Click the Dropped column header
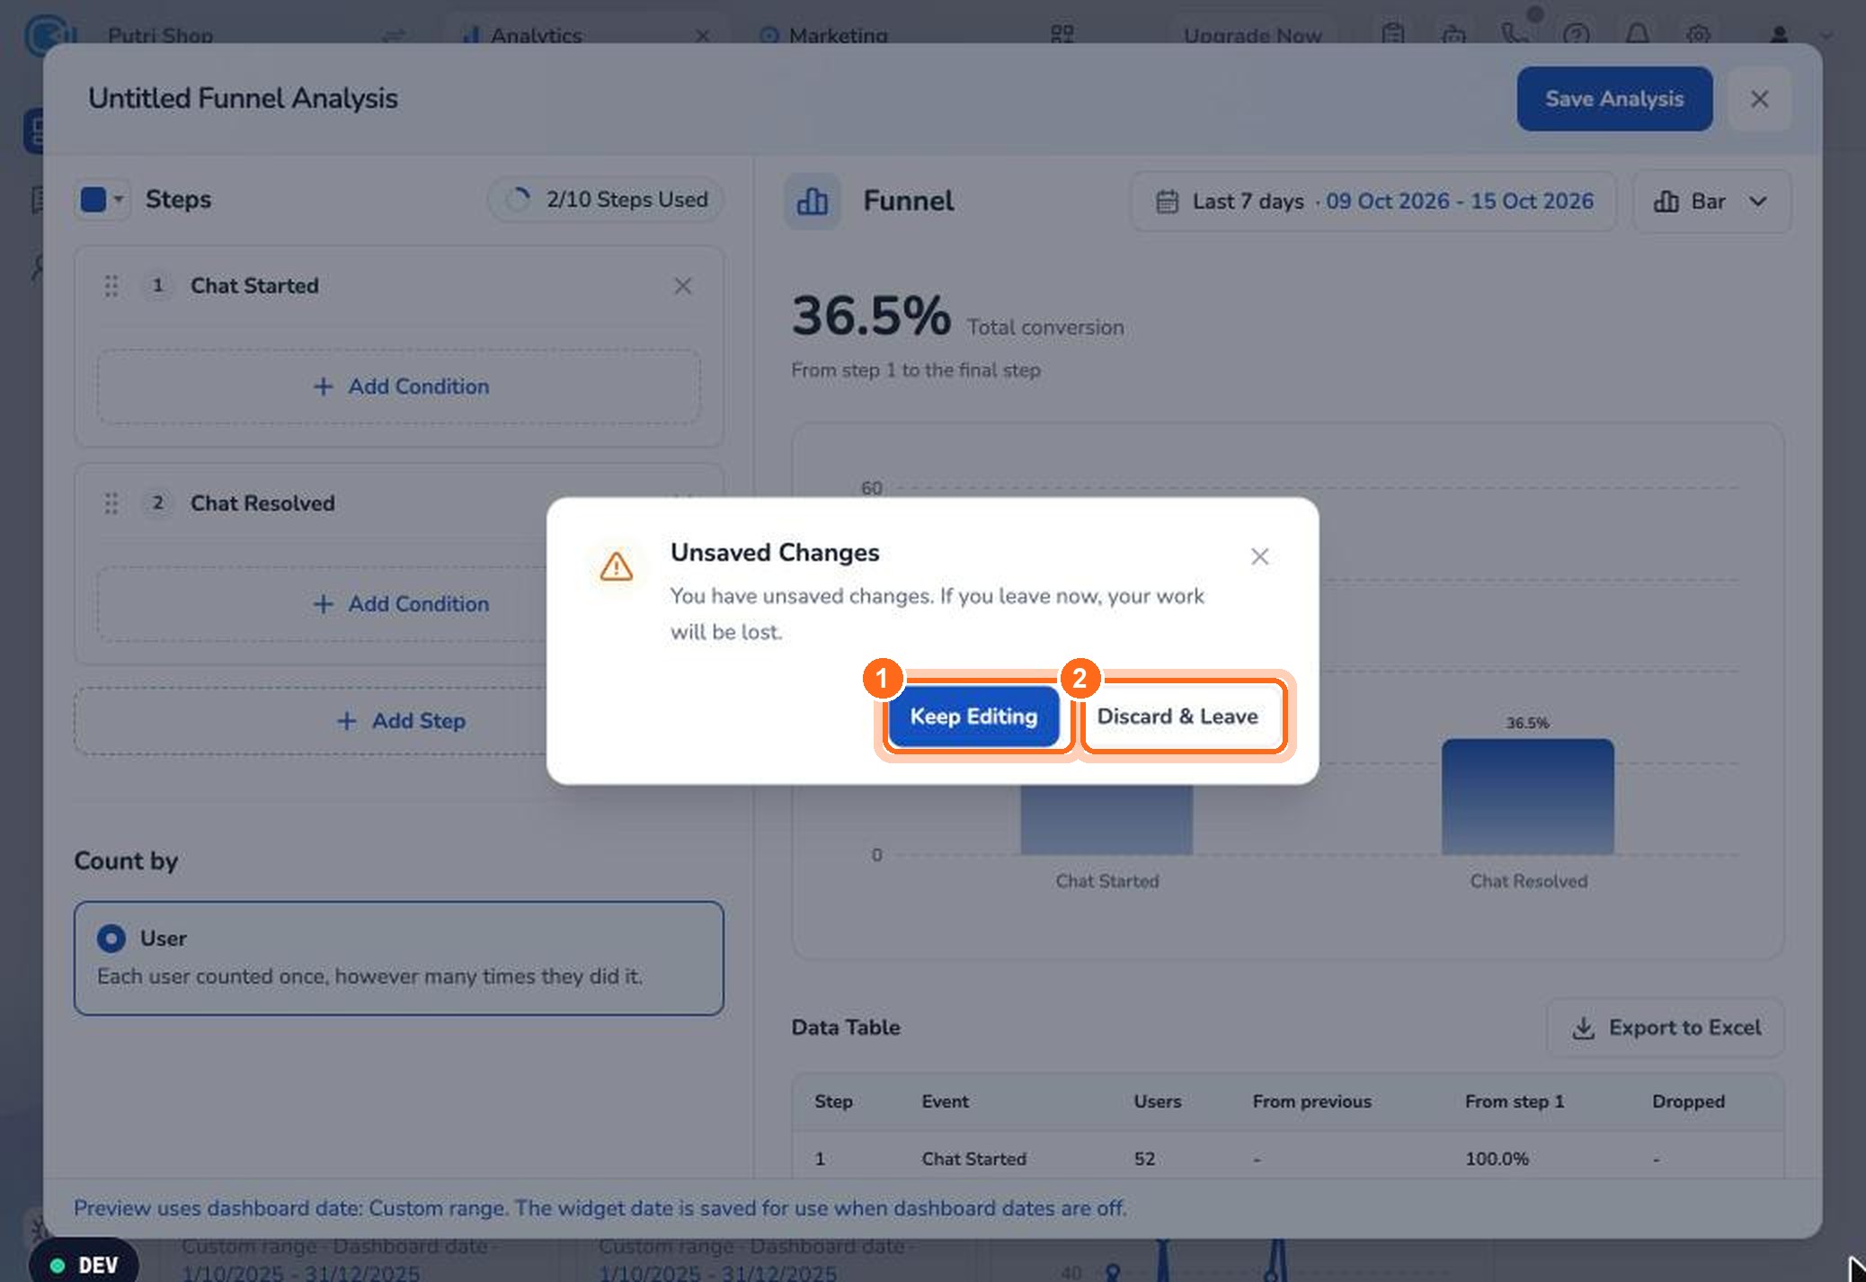1866x1282 pixels. [x=1688, y=1101]
